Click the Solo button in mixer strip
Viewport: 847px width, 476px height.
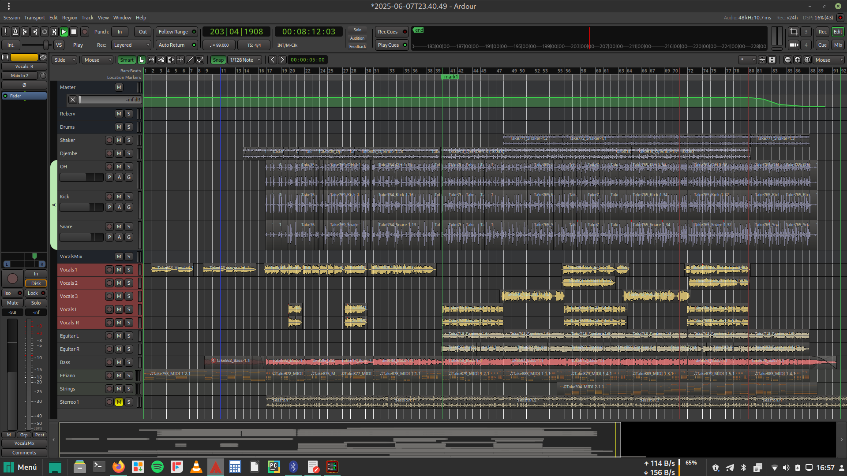(x=36, y=303)
